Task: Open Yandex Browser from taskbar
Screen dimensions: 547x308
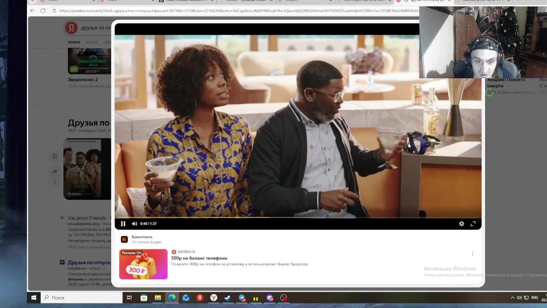Action: [x=214, y=298]
